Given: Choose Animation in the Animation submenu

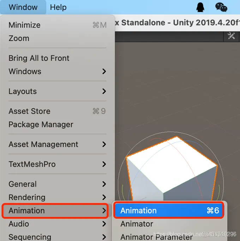Looking at the screenshot, I should point(169,210).
